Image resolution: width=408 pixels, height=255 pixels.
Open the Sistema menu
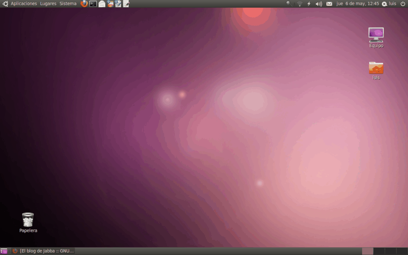tap(68, 4)
